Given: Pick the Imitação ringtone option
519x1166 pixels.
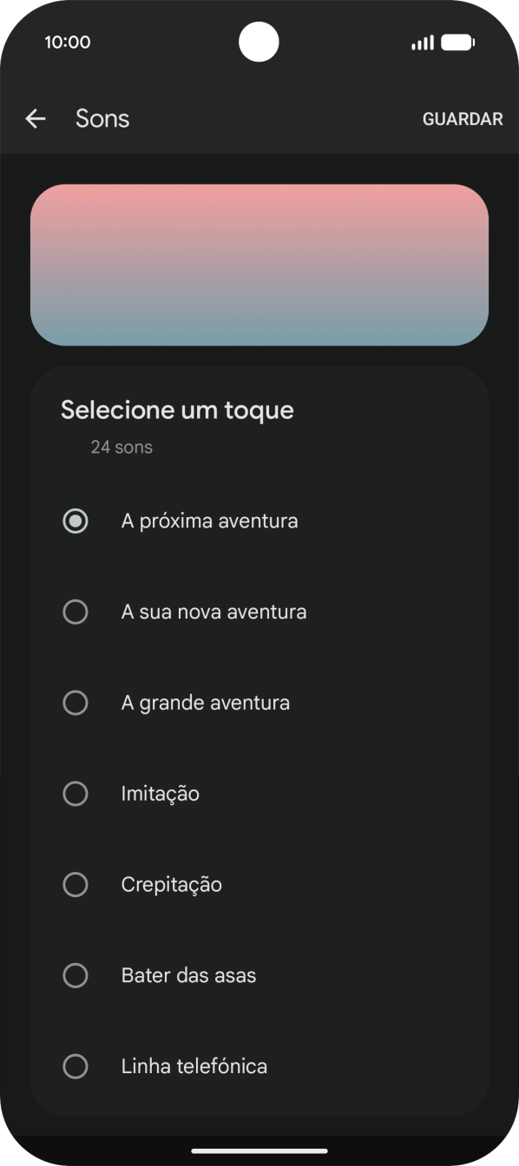Looking at the screenshot, I should point(76,794).
